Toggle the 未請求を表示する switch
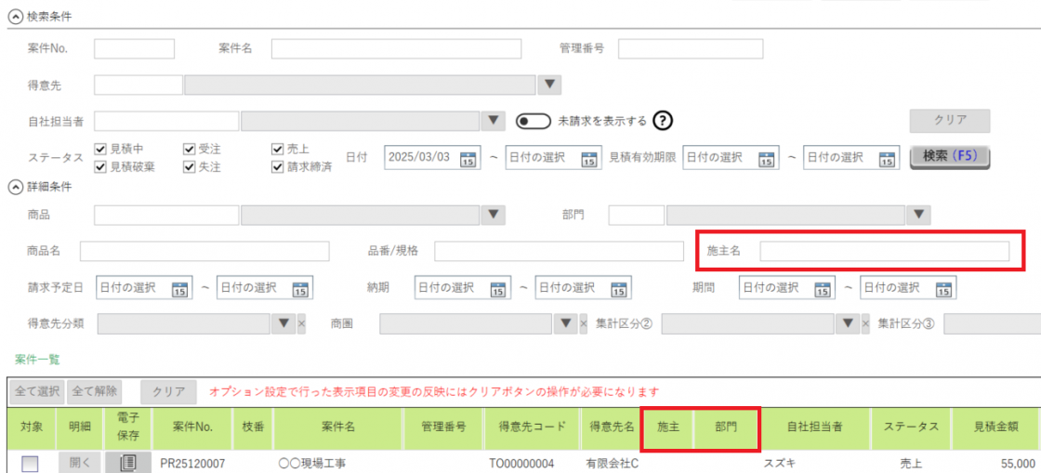Image resolution: width=1041 pixels, height=473 pixels. point(534,121)
